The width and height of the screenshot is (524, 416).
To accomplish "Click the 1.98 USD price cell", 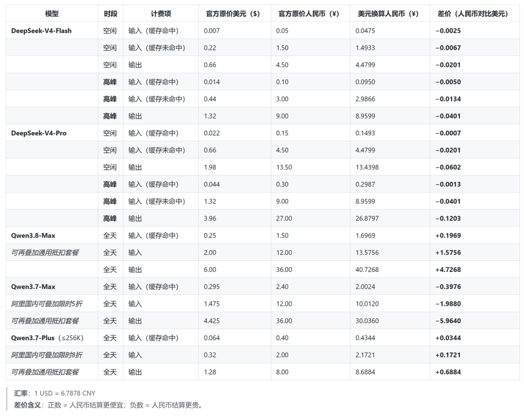I will tap(210, 167).
